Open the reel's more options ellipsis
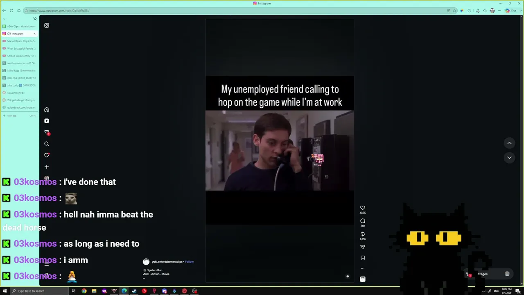The width and height of the screenshot is (524, 295). tap(363, 268)
